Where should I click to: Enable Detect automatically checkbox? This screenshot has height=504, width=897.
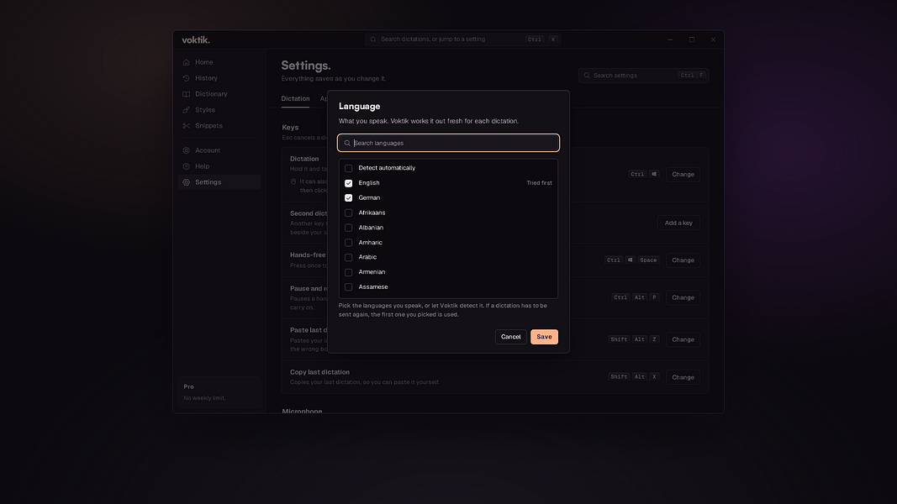tap(348, 168)
